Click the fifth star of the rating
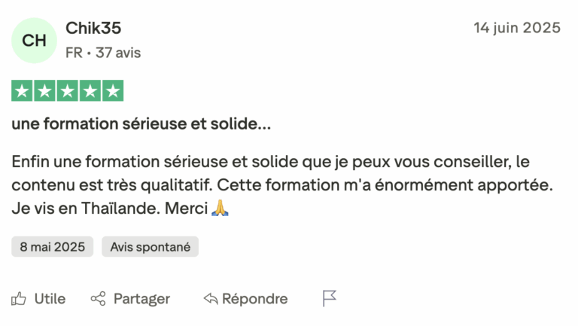 click(113, 91)
